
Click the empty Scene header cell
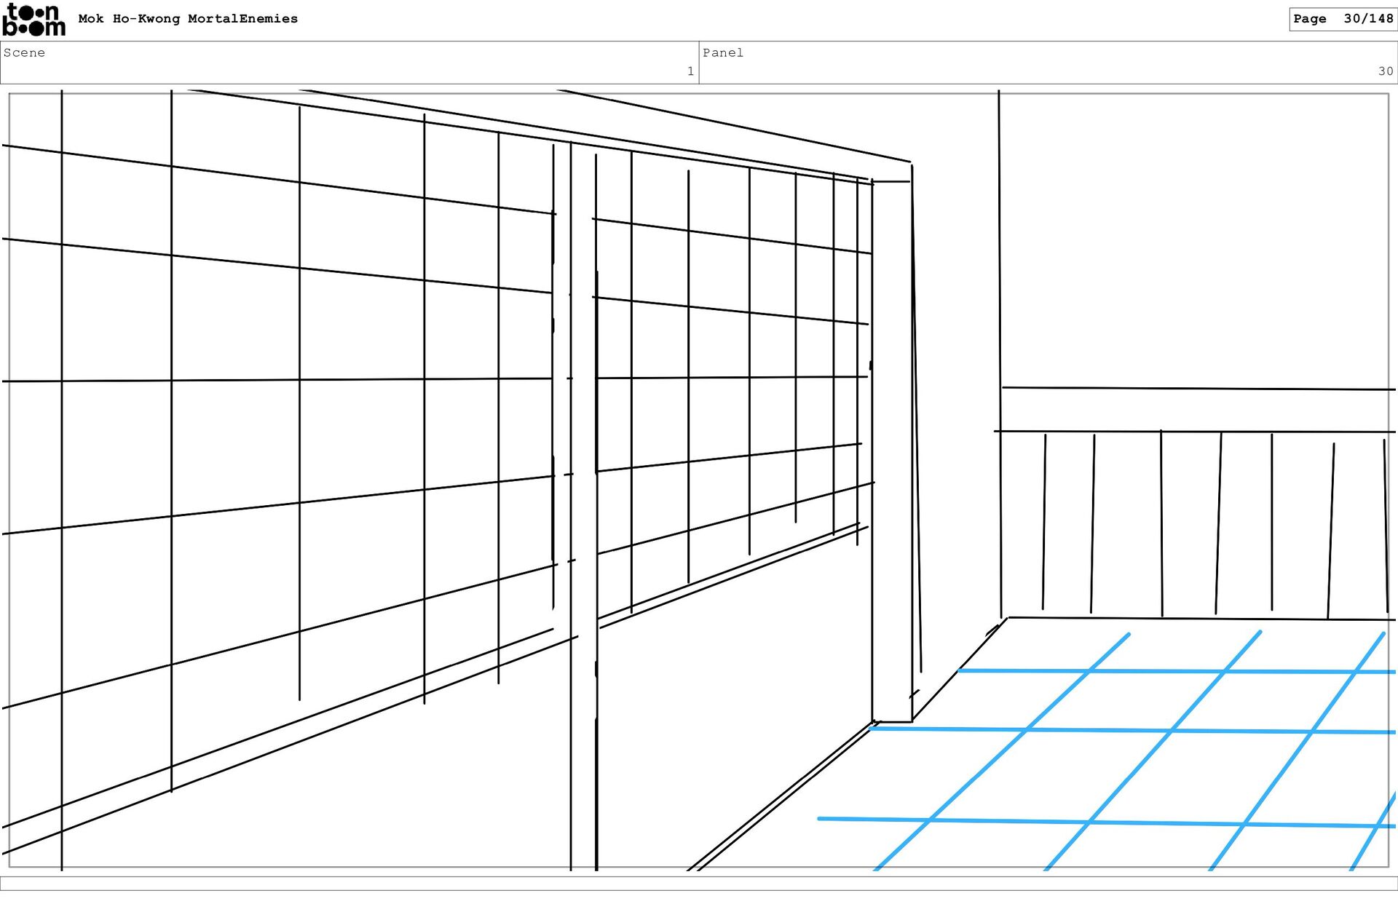(x=349, y=63)
